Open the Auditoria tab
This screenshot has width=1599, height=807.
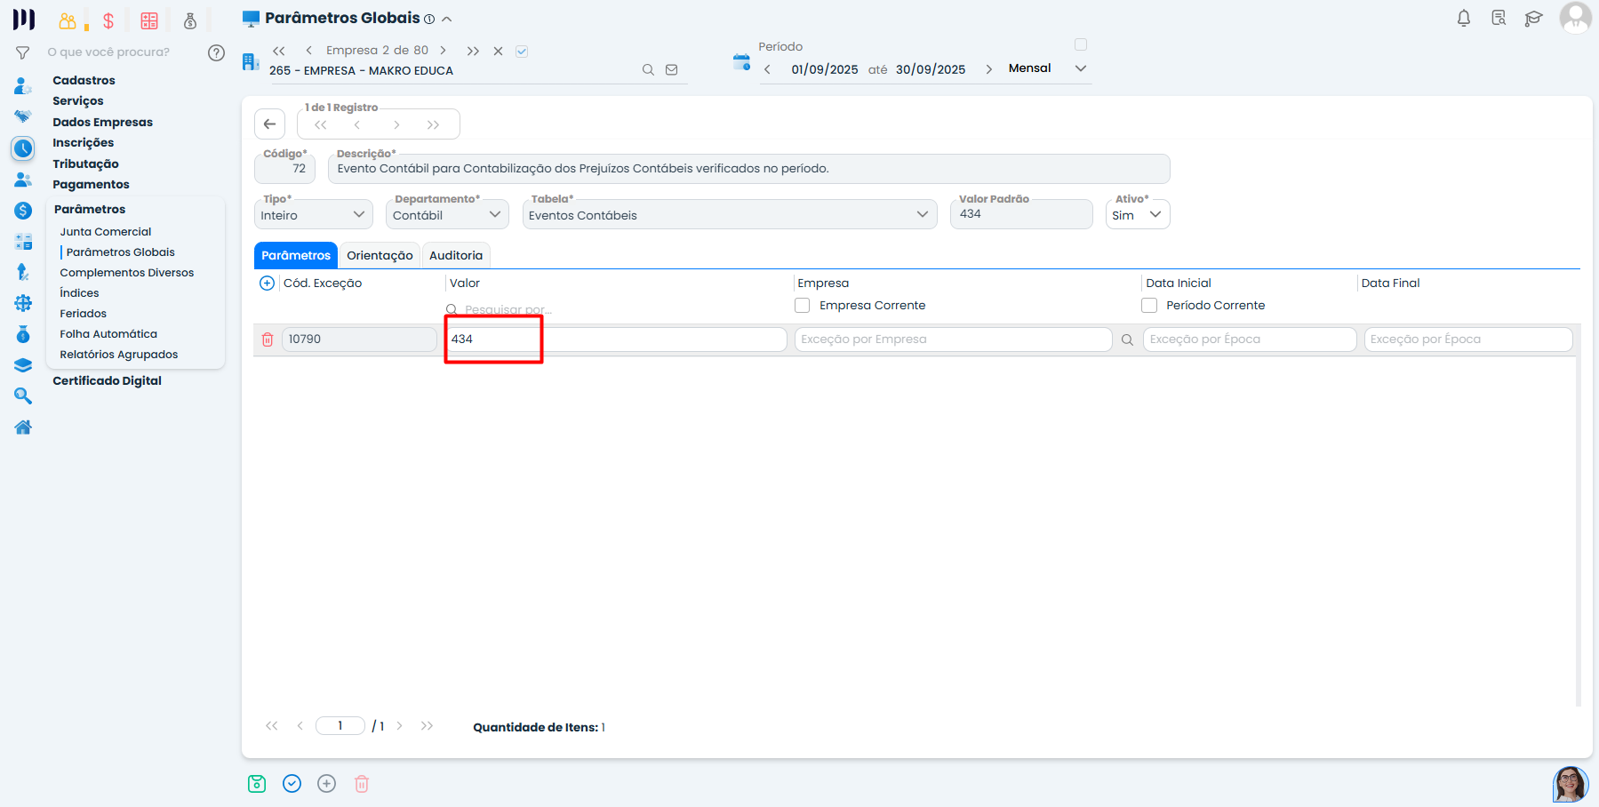point(456,255)
